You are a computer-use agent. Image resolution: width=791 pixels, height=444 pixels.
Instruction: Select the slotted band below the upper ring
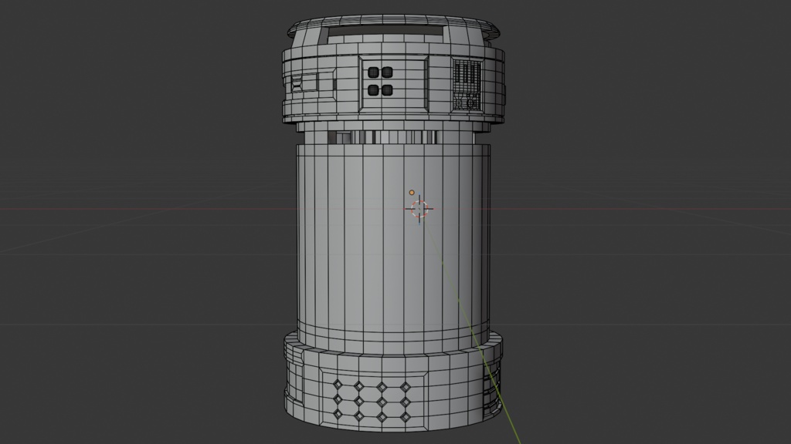point(382,137)
